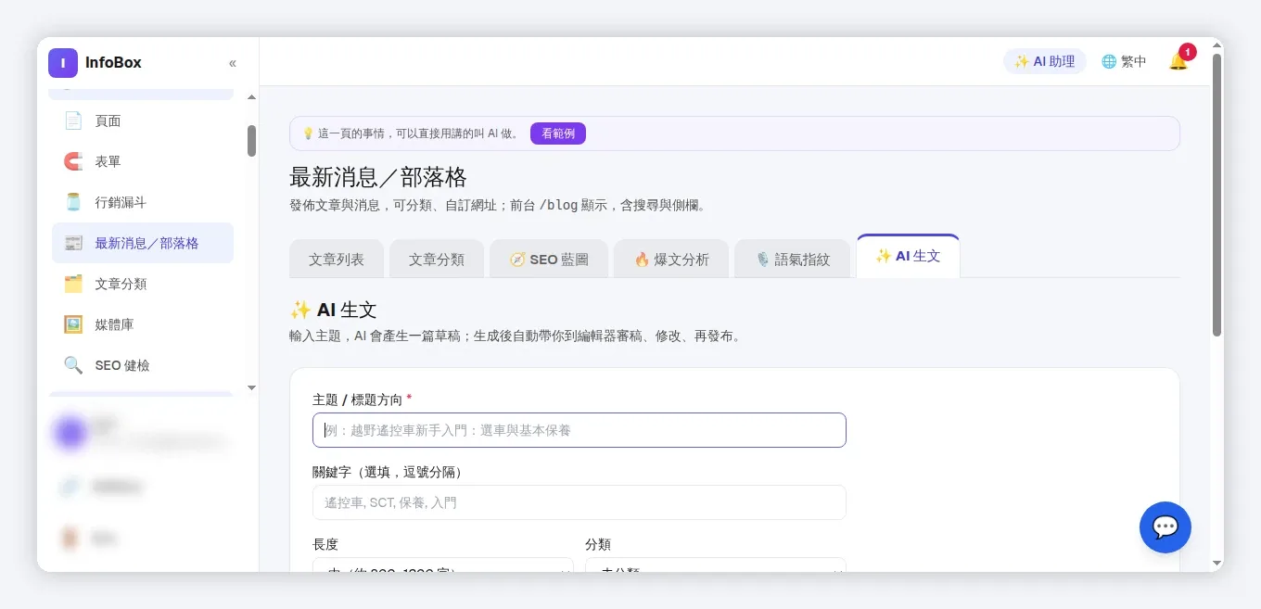Screen dimensions: 1261x609
Task: Click the 最新消息／部落格 page heading
Action: point(378,177)
